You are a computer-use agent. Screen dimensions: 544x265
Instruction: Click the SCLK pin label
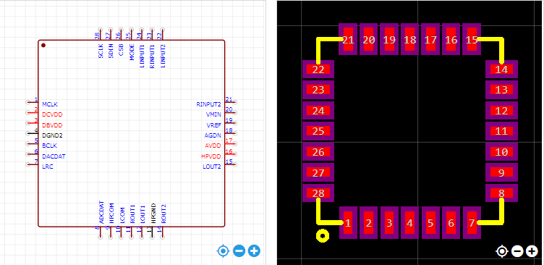click(101, 51)
